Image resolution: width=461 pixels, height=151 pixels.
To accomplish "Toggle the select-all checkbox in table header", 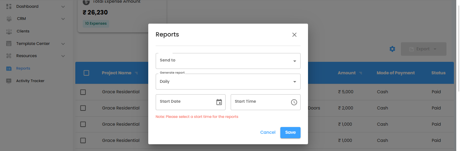I will tap(86, 73).
